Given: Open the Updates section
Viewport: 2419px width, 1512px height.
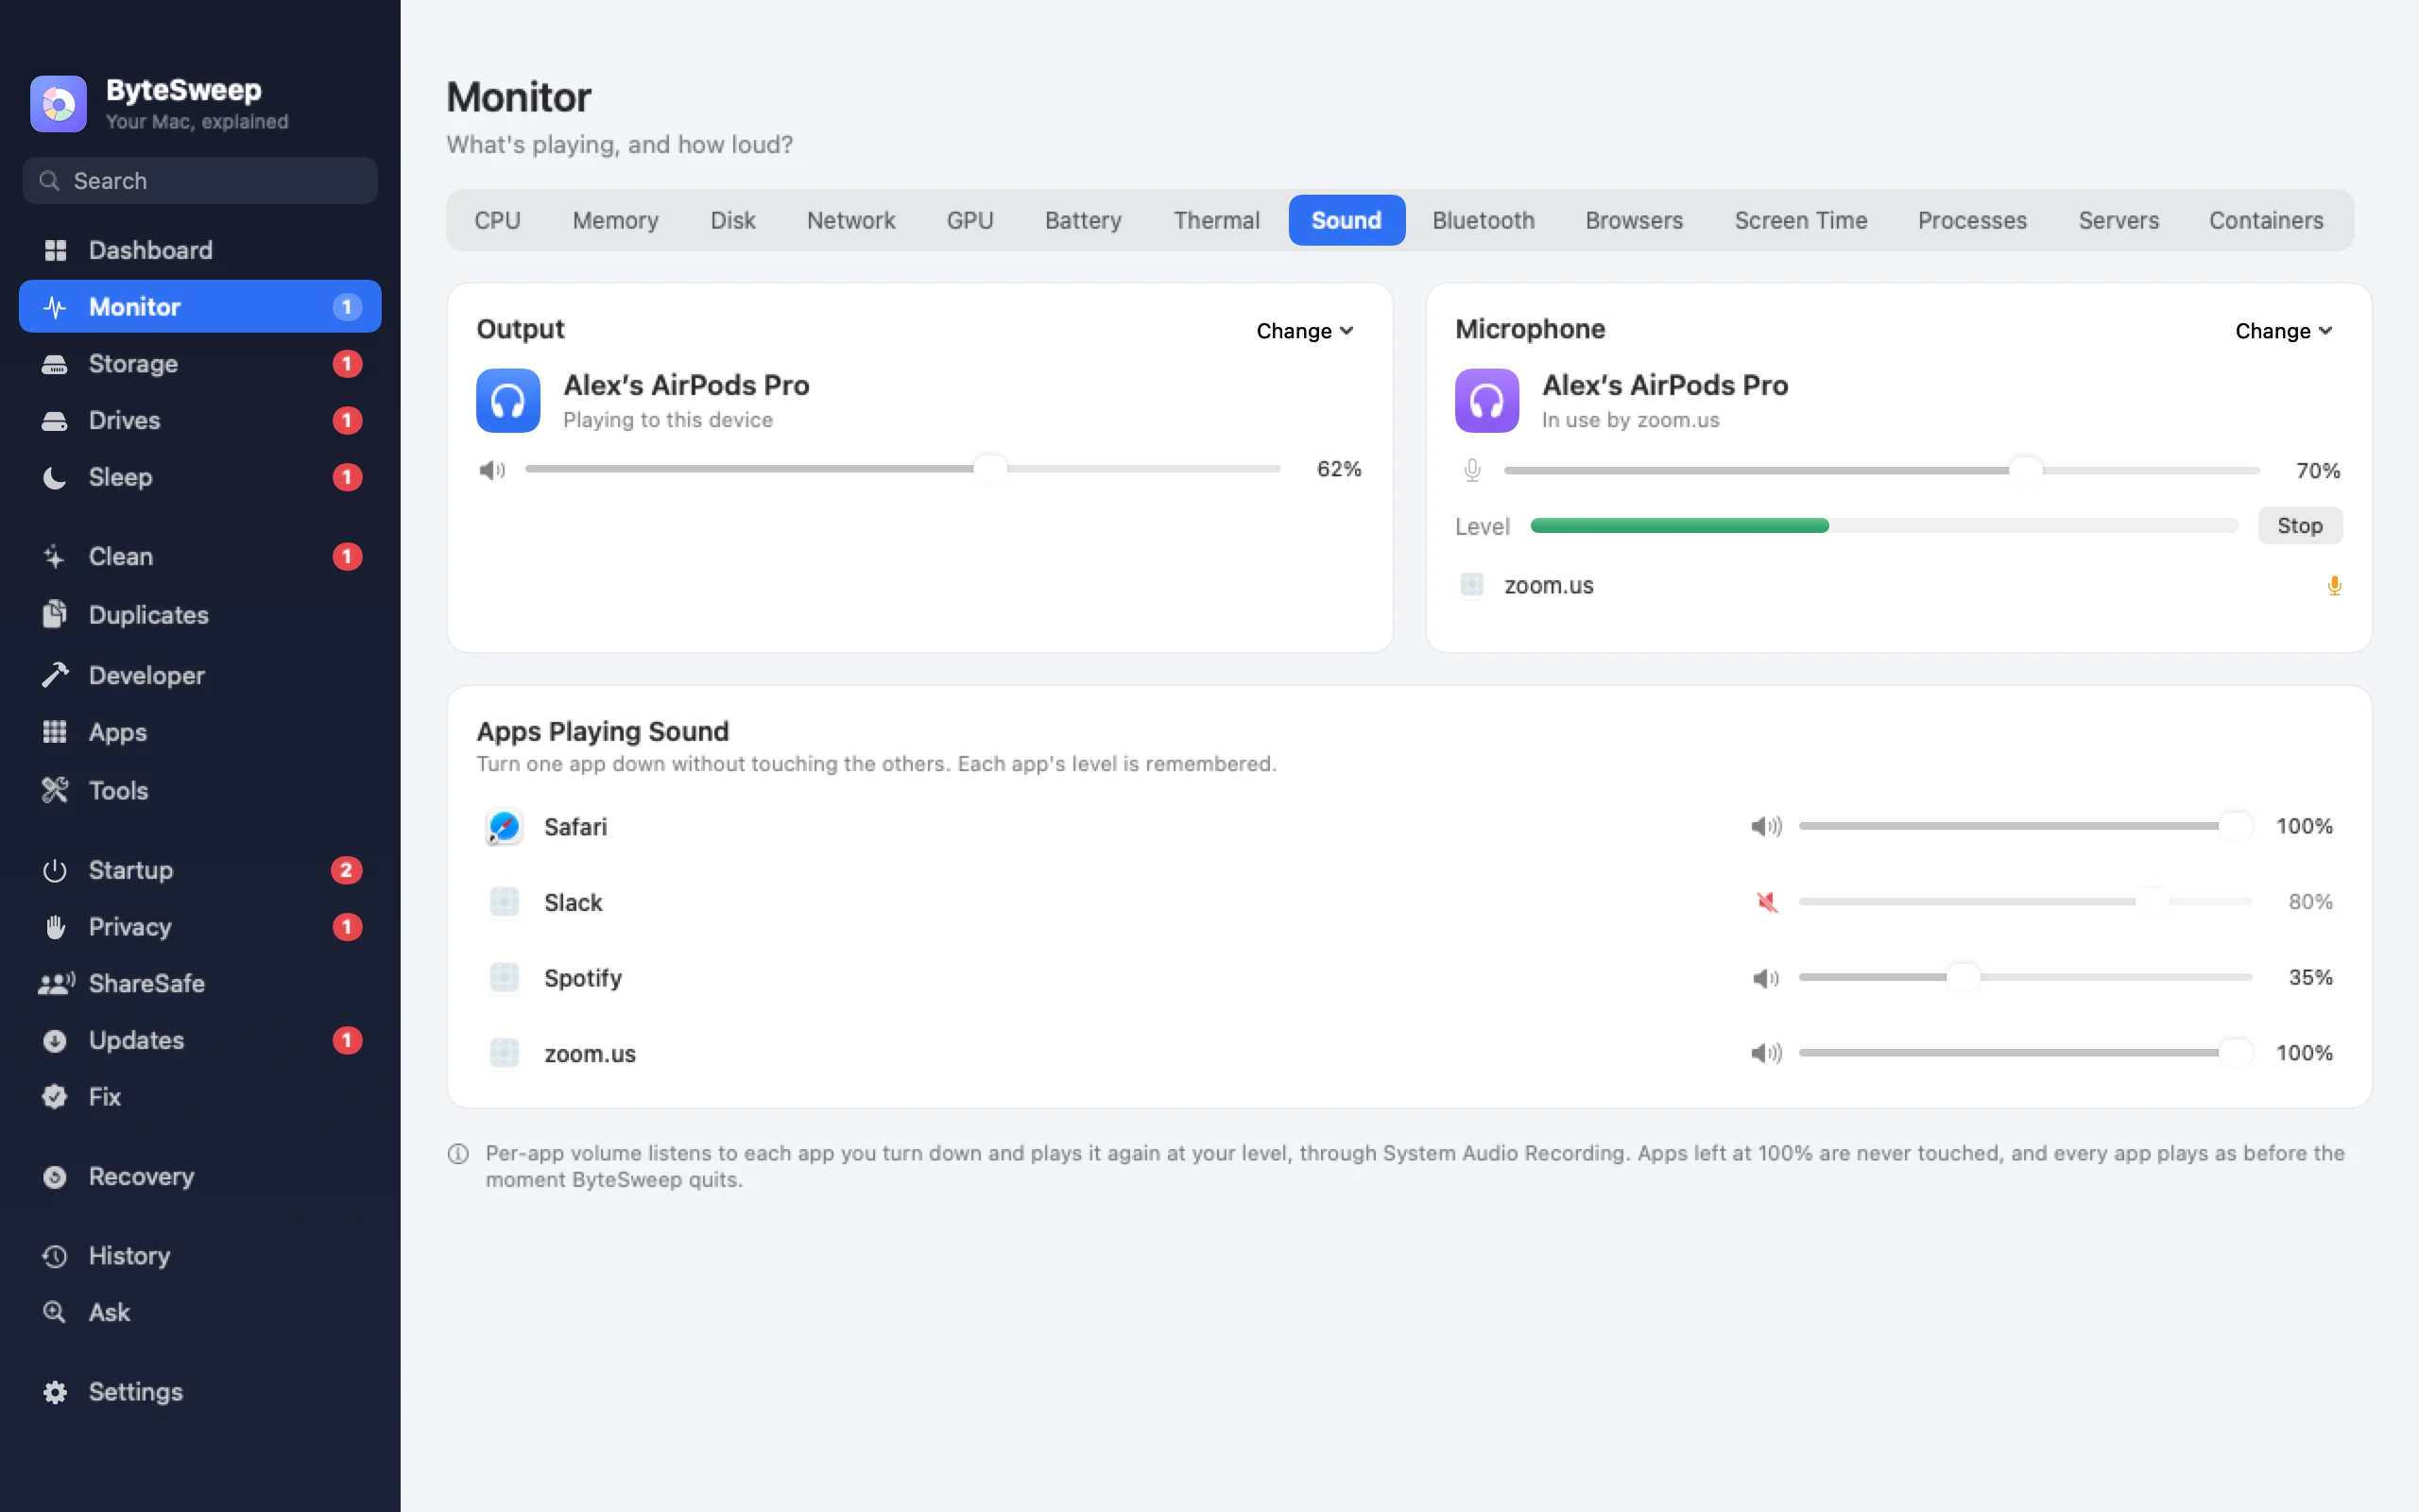Looking at the screenshot, I should [200, 1040].
